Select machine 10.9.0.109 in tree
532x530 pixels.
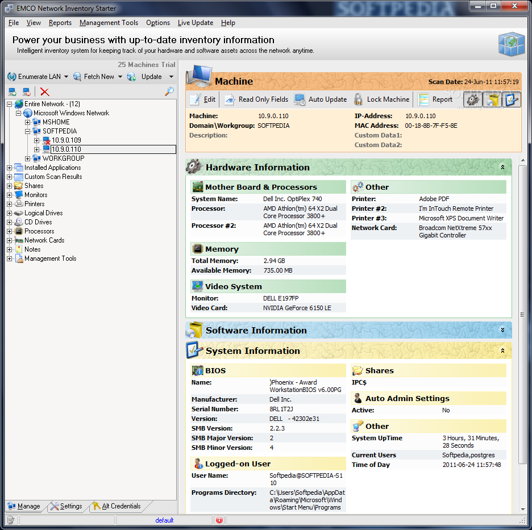(x=66, y=140)
